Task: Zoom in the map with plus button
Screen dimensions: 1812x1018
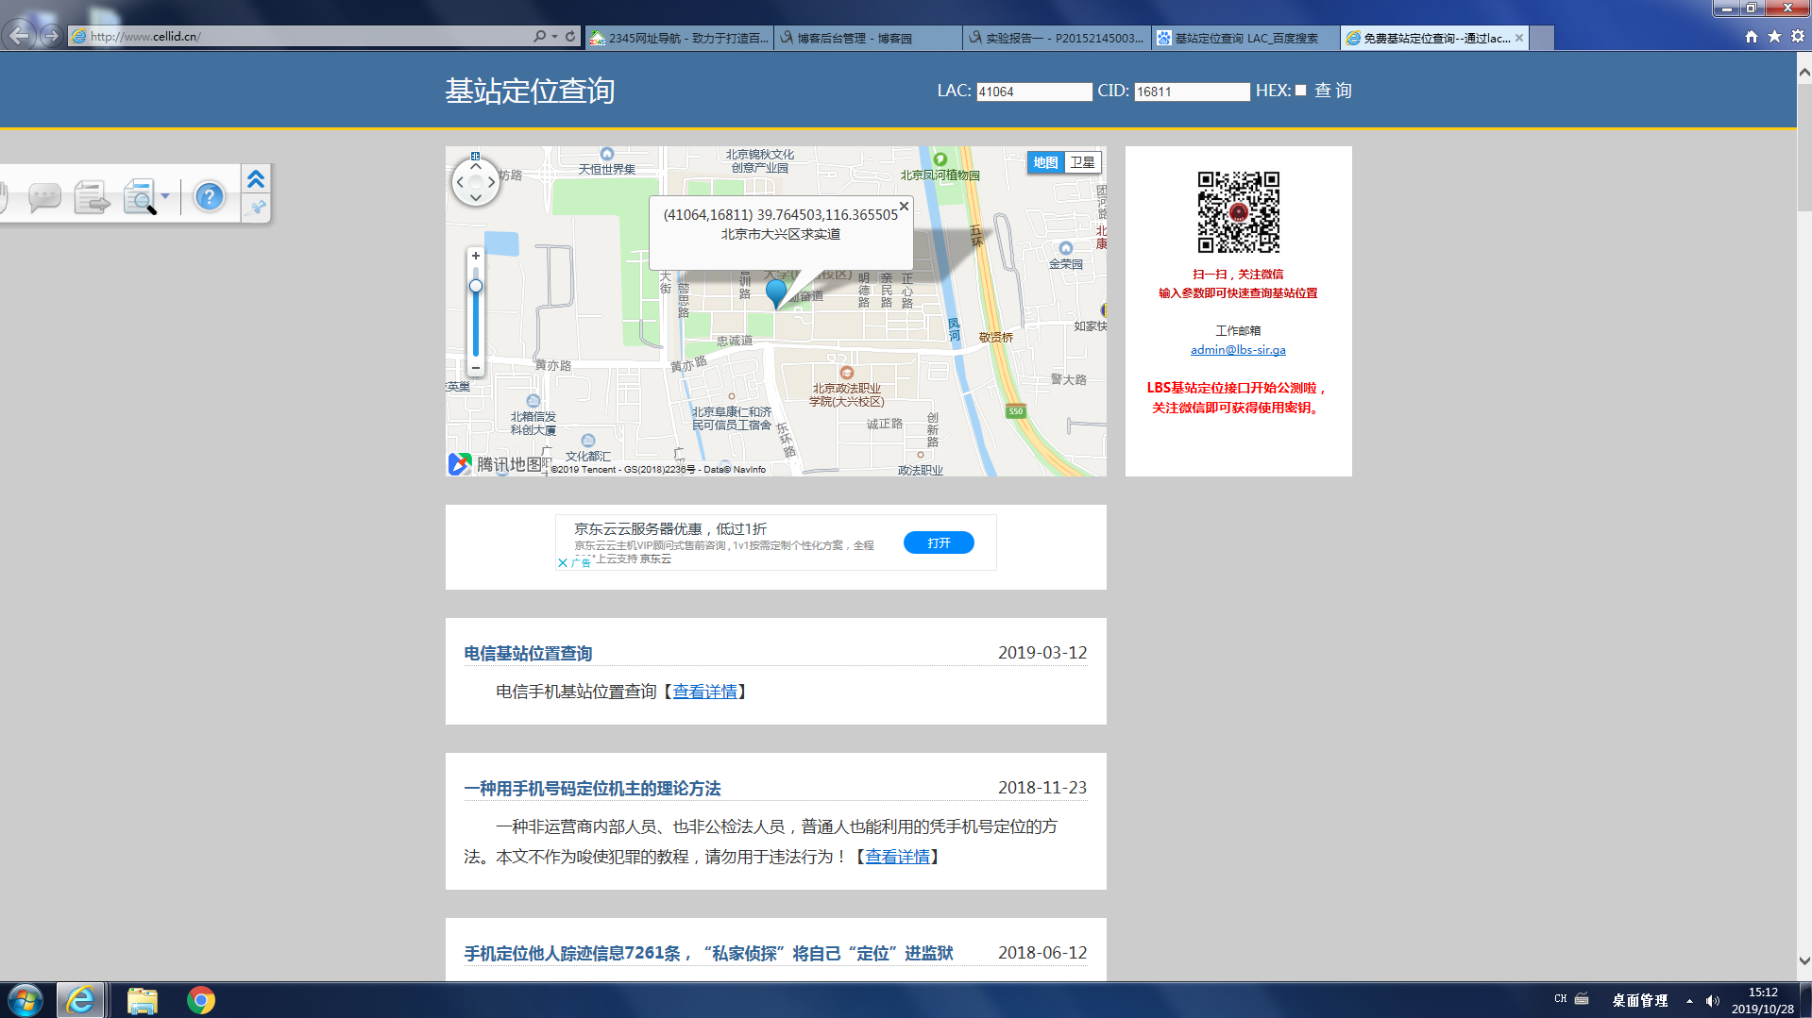Action: tap(476, 256)
